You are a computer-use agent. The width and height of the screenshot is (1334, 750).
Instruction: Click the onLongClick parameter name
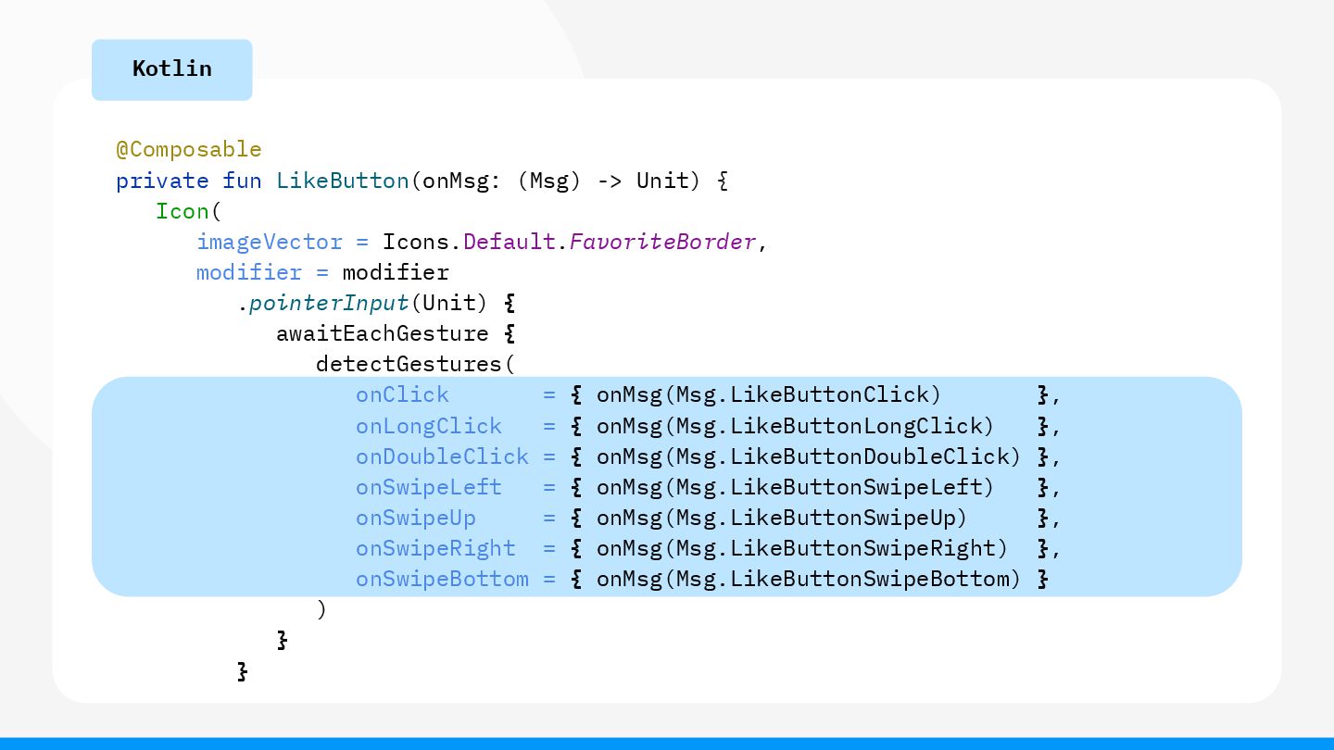(x=429, y=426)
